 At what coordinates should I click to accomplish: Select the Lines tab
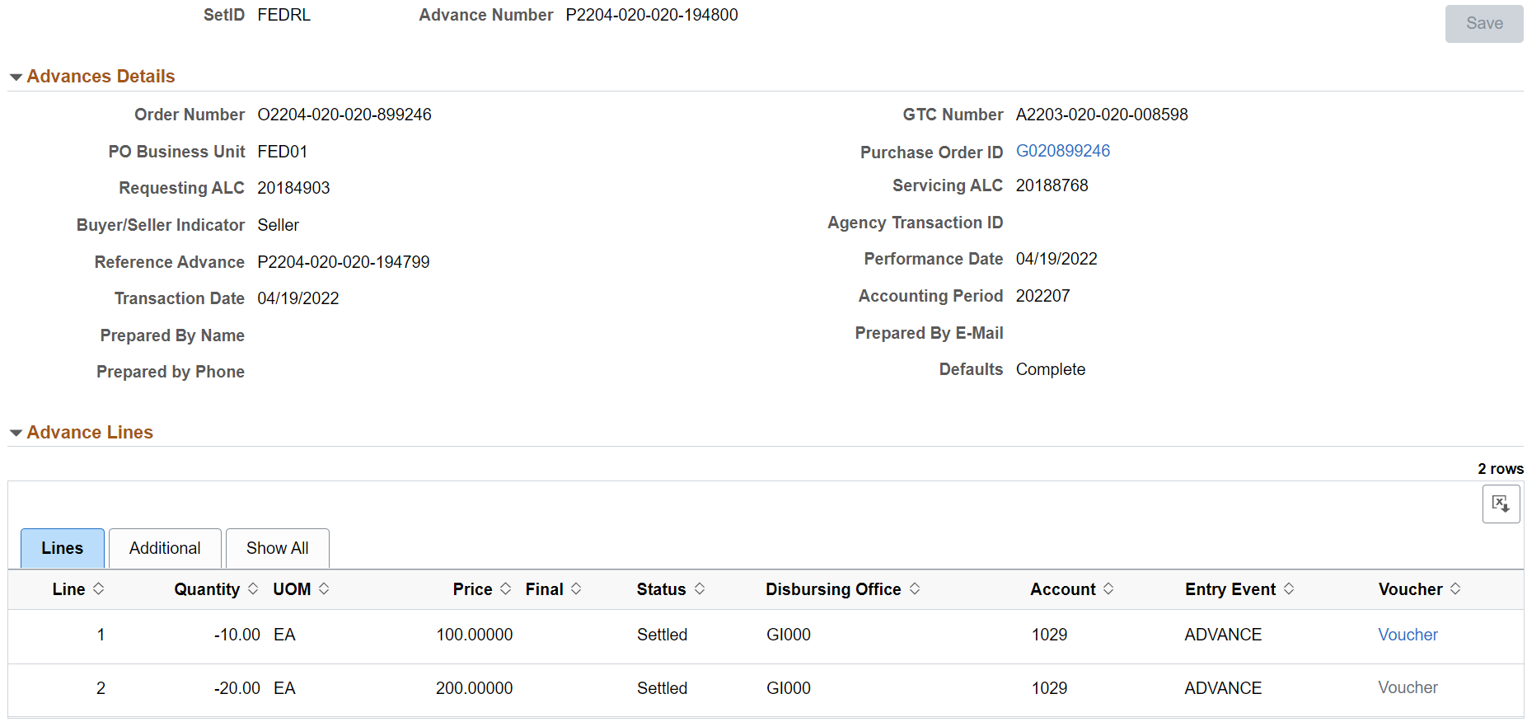click(63, 548)
